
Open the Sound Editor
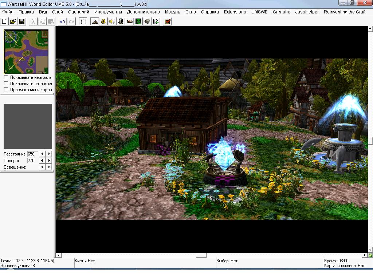(112, 21)
